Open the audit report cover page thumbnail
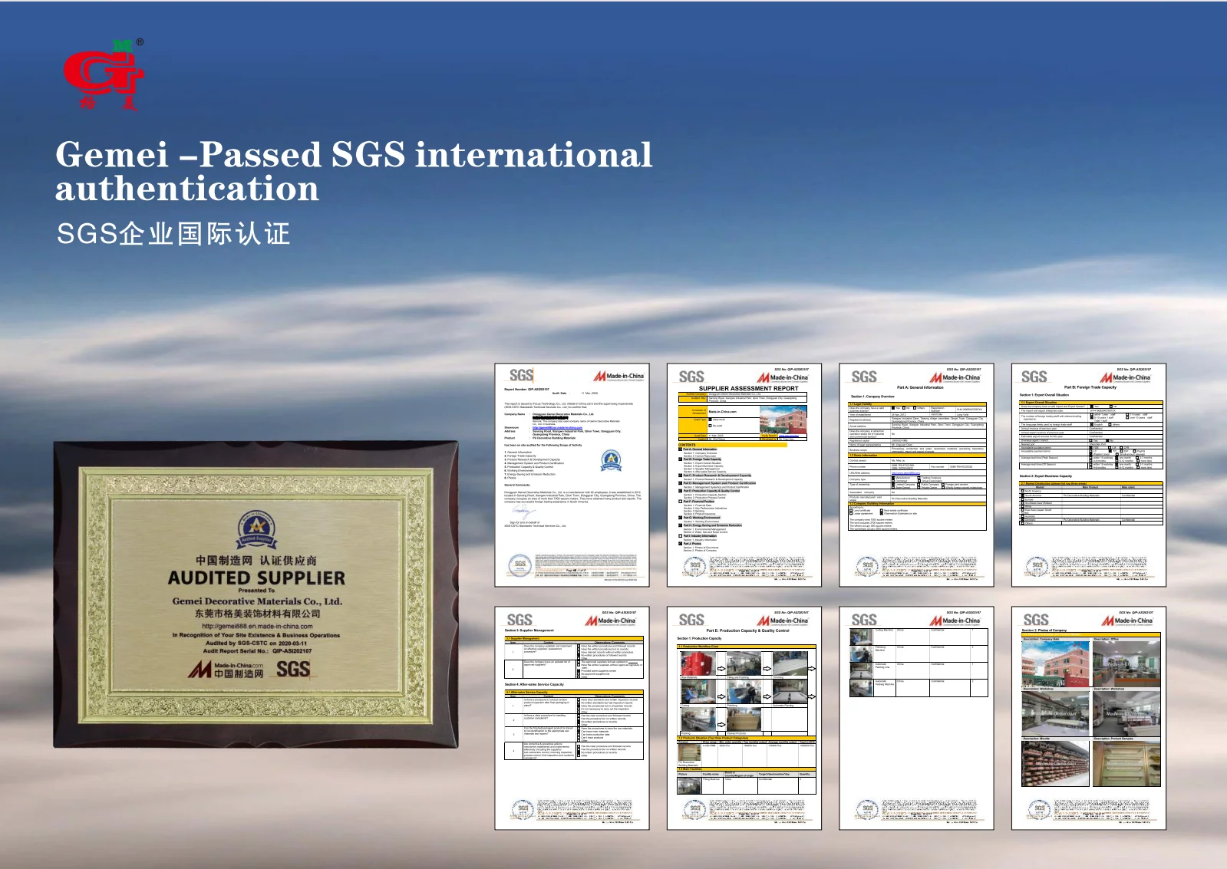 click(572, 475)
